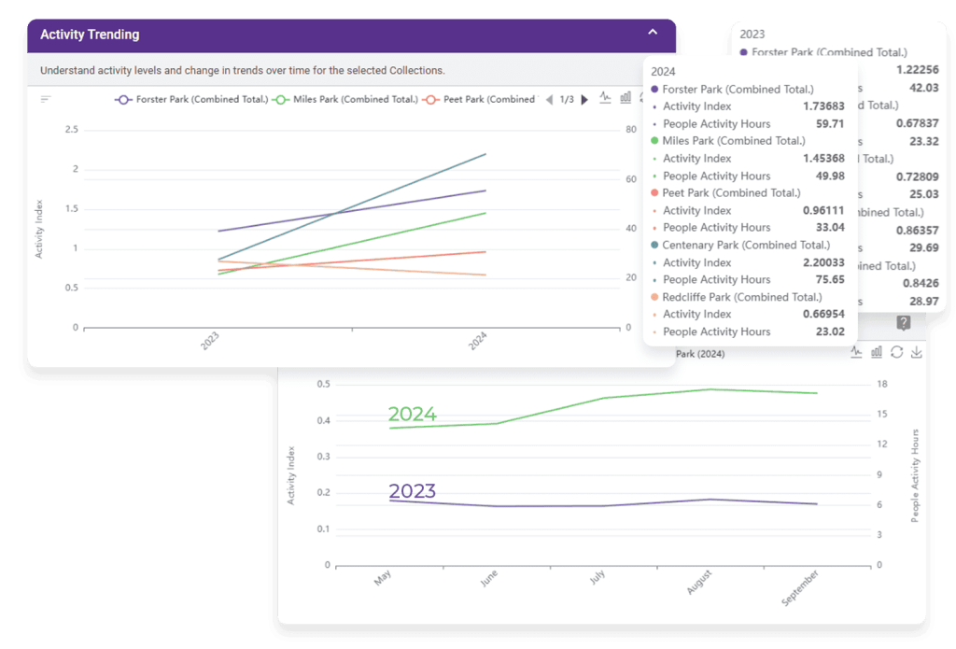Image resolution: width=956 pixels, height=649 pixels.
Task: Click the purple 2023 line label
Action: click(x=412, y=491)
